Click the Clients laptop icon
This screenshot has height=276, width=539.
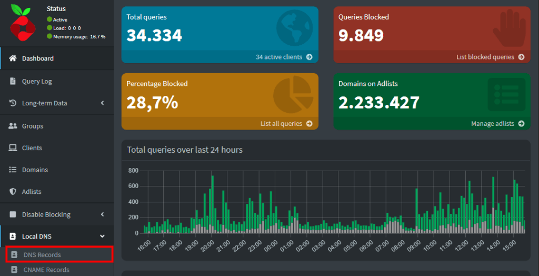[13, 148]
